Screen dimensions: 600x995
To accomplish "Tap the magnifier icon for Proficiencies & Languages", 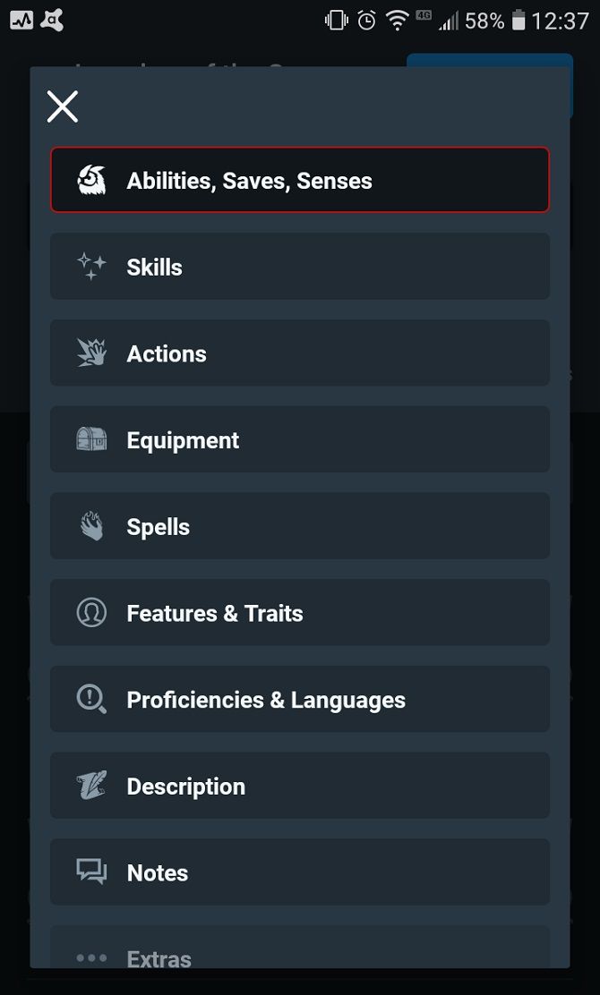I will pyautogui.click(x=90, y=699).
